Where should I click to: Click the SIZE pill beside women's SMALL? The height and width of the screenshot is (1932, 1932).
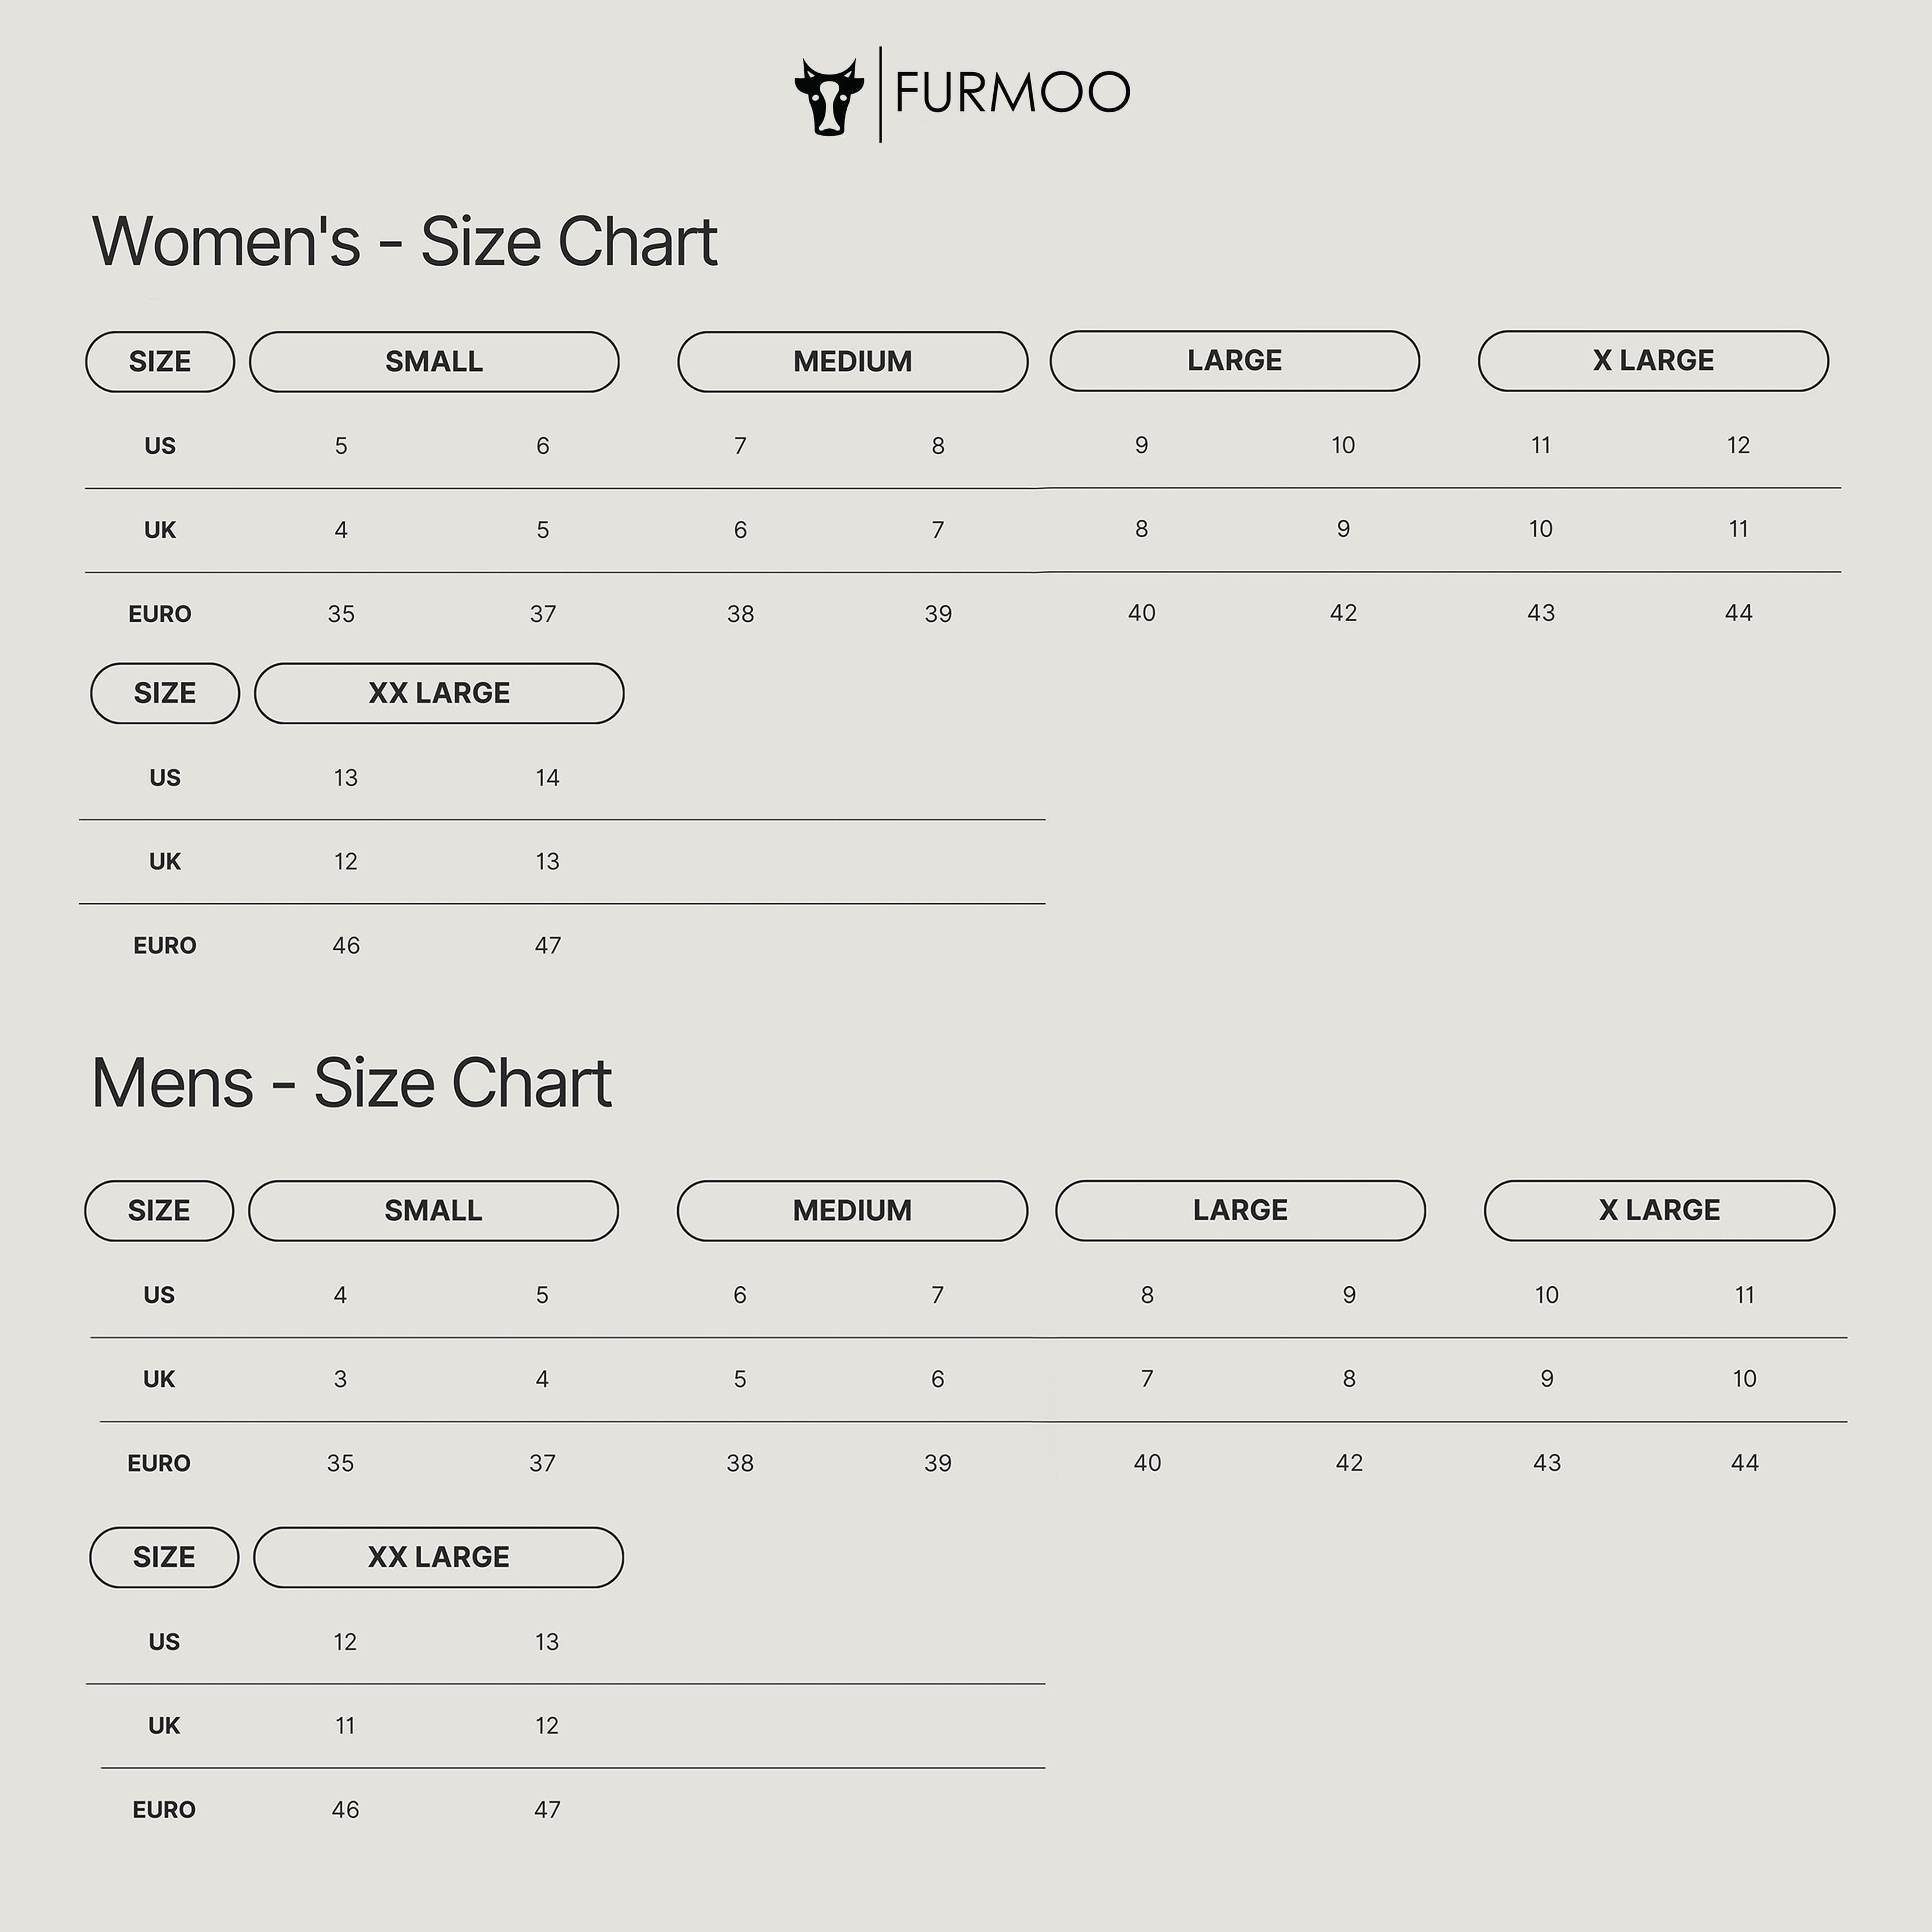pyautogui.click(x=160, y=362)
